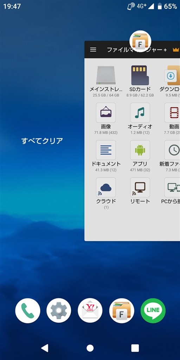Tap the 19:47 clock in status bar
Screen dimensions: 180x360
click(x=12, y=6)
